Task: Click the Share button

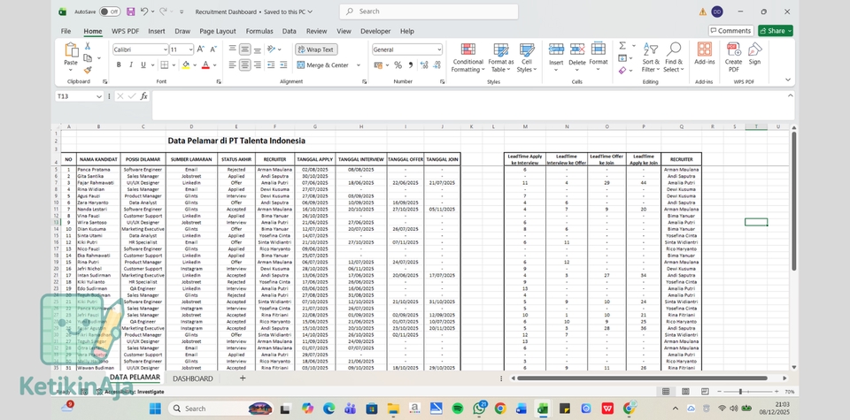Action: pos(776,31)
